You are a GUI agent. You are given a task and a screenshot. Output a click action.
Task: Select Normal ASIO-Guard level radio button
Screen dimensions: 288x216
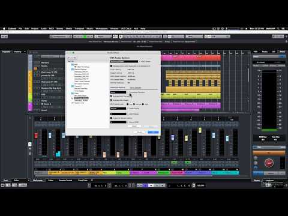coord(134,104)
